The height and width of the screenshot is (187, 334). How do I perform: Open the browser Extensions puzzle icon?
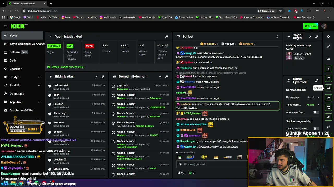pyautogui.click(x=308, y=11)
